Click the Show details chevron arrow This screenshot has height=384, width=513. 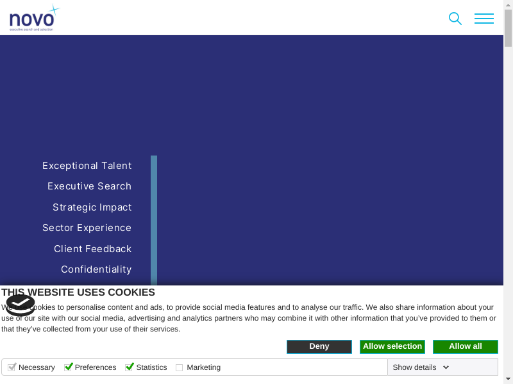click(446, 367)
